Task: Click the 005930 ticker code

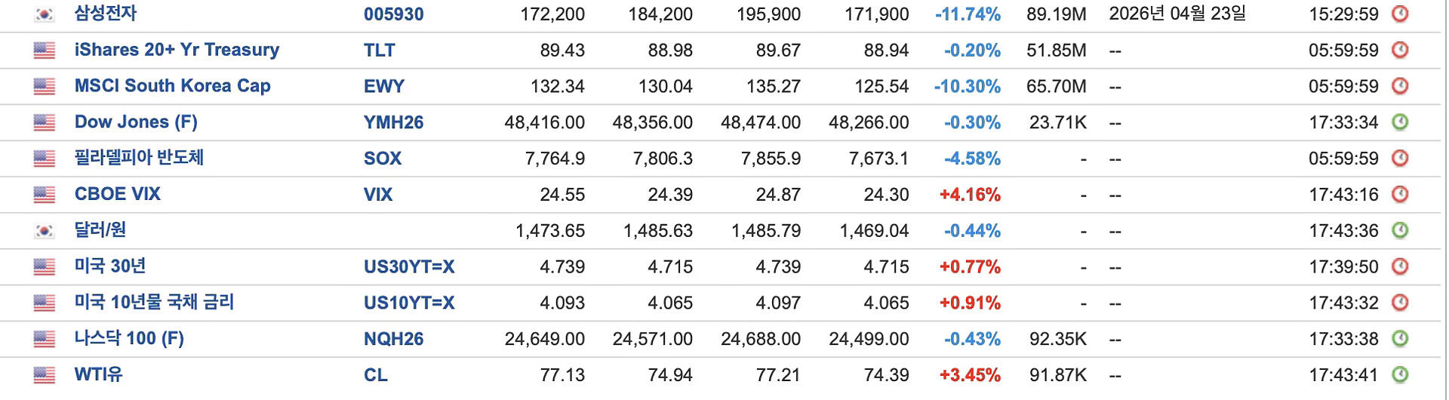Action: 393,14
